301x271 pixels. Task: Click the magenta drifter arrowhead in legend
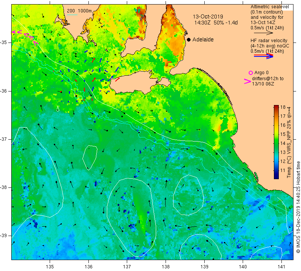click(248, 81)
